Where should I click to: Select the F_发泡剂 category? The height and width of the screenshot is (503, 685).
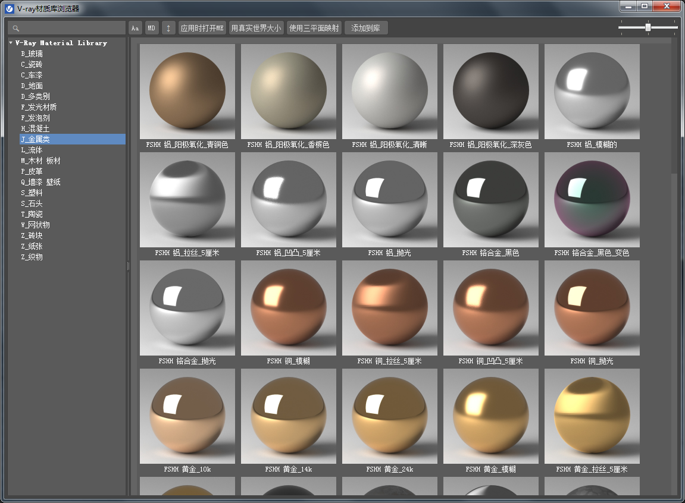point(35,118)
